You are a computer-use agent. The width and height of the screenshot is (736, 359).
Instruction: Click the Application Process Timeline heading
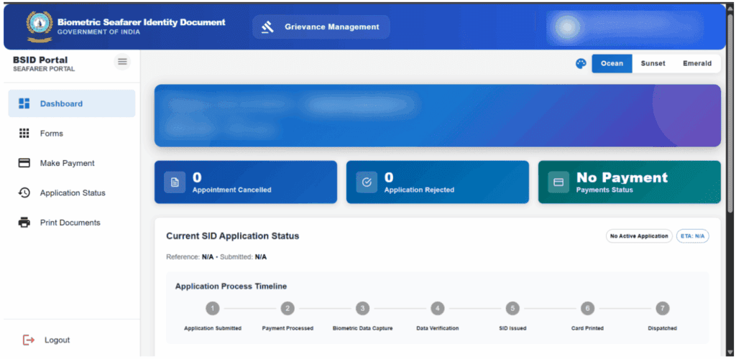231,286
